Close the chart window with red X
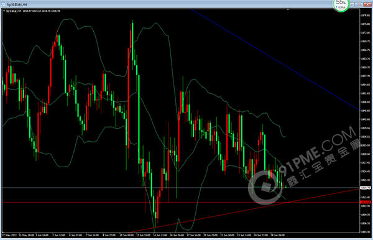This screenshot has width=373, height=240. pyautogui.click(x=367, y=4)
